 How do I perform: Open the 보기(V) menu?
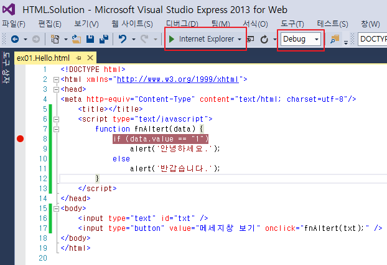pos(86,24)
